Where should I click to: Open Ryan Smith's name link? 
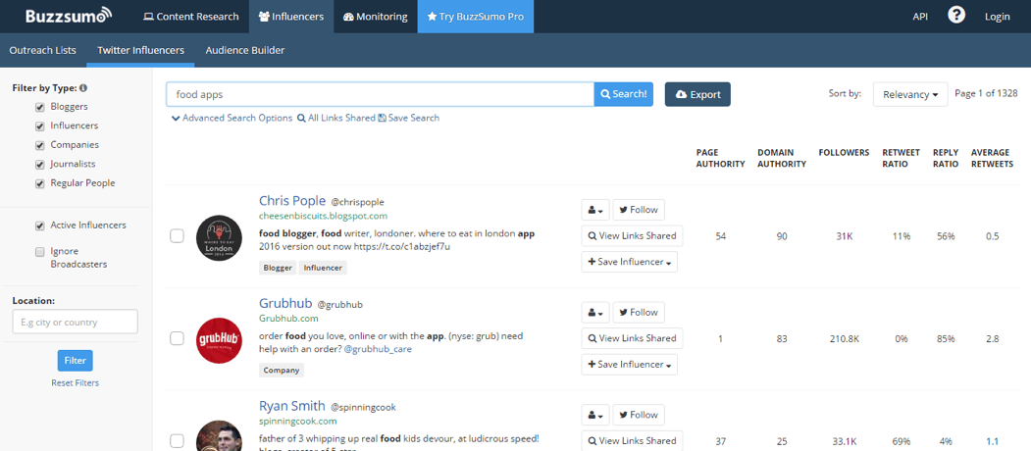pyautogui.click(x=292, y=406)
